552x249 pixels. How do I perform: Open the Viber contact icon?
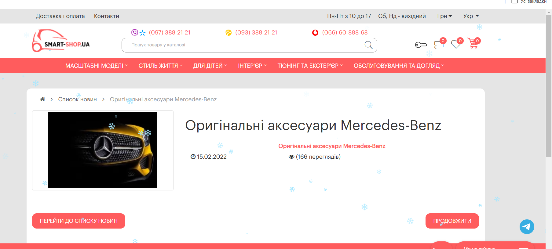point(134,32)
